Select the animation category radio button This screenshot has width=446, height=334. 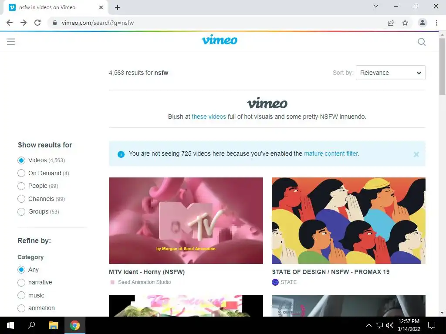coord(21,308)
